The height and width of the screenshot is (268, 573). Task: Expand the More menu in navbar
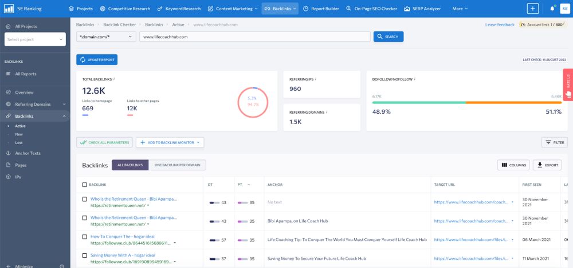click(460, 9)
